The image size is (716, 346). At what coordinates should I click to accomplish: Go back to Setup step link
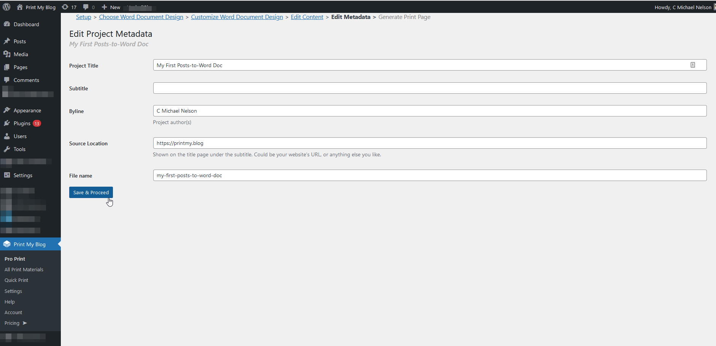[x=84, y=17]
